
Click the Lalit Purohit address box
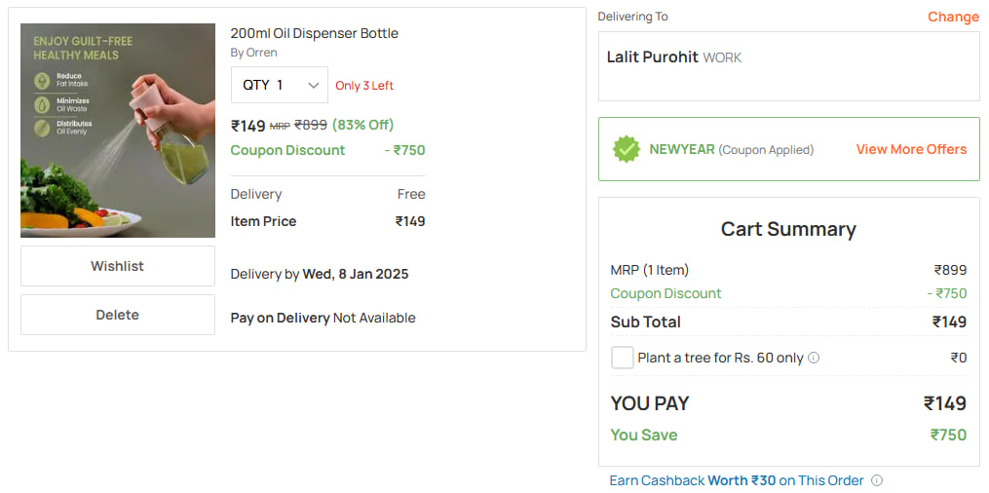tap(788, 66)
